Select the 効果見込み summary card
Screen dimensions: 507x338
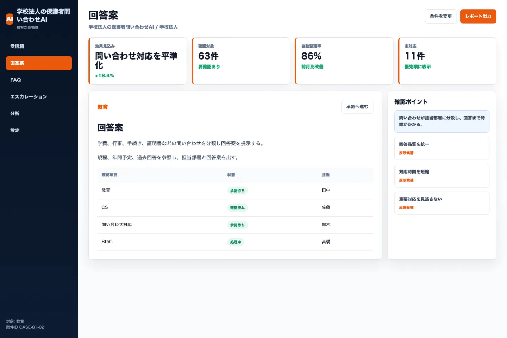point(138,61)
